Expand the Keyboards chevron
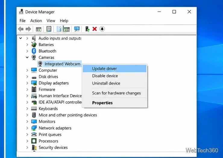This screenshot has width=223, height=158. [x=27, y=109]
